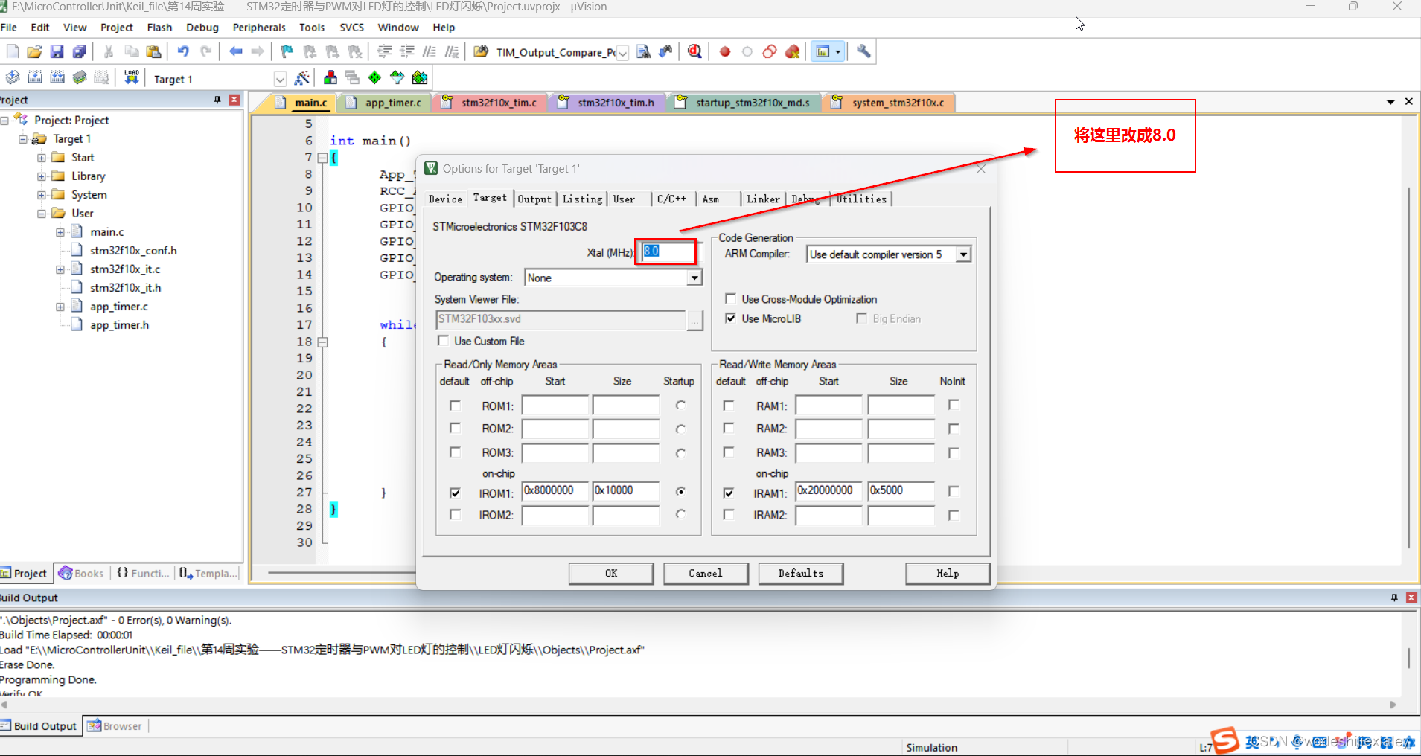Uncheck Use MicroLIB checkbox
The height and width of the screenshot is (756, 1421).
731,318
